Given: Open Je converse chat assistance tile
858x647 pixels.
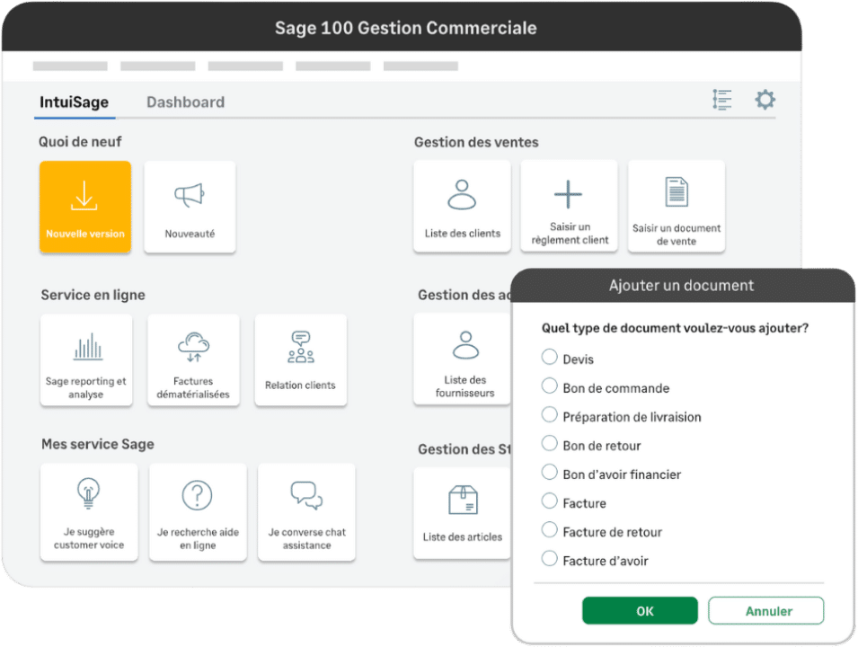Looking at the screenshot, I should (306, 512).
